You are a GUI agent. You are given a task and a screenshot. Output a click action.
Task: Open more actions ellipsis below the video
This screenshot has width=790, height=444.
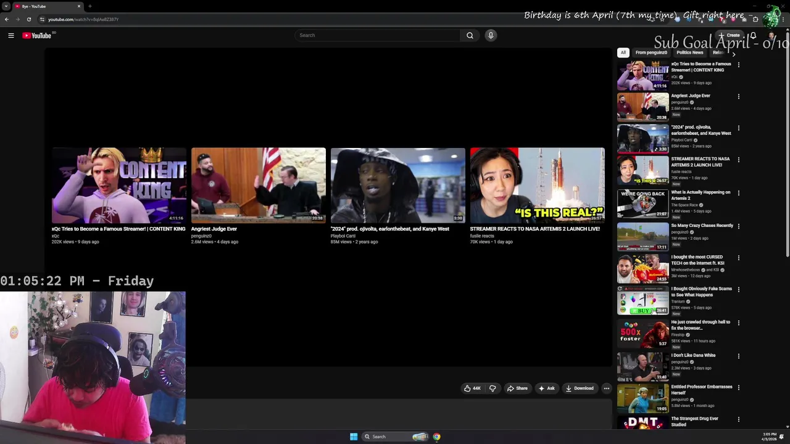(607, 388)
